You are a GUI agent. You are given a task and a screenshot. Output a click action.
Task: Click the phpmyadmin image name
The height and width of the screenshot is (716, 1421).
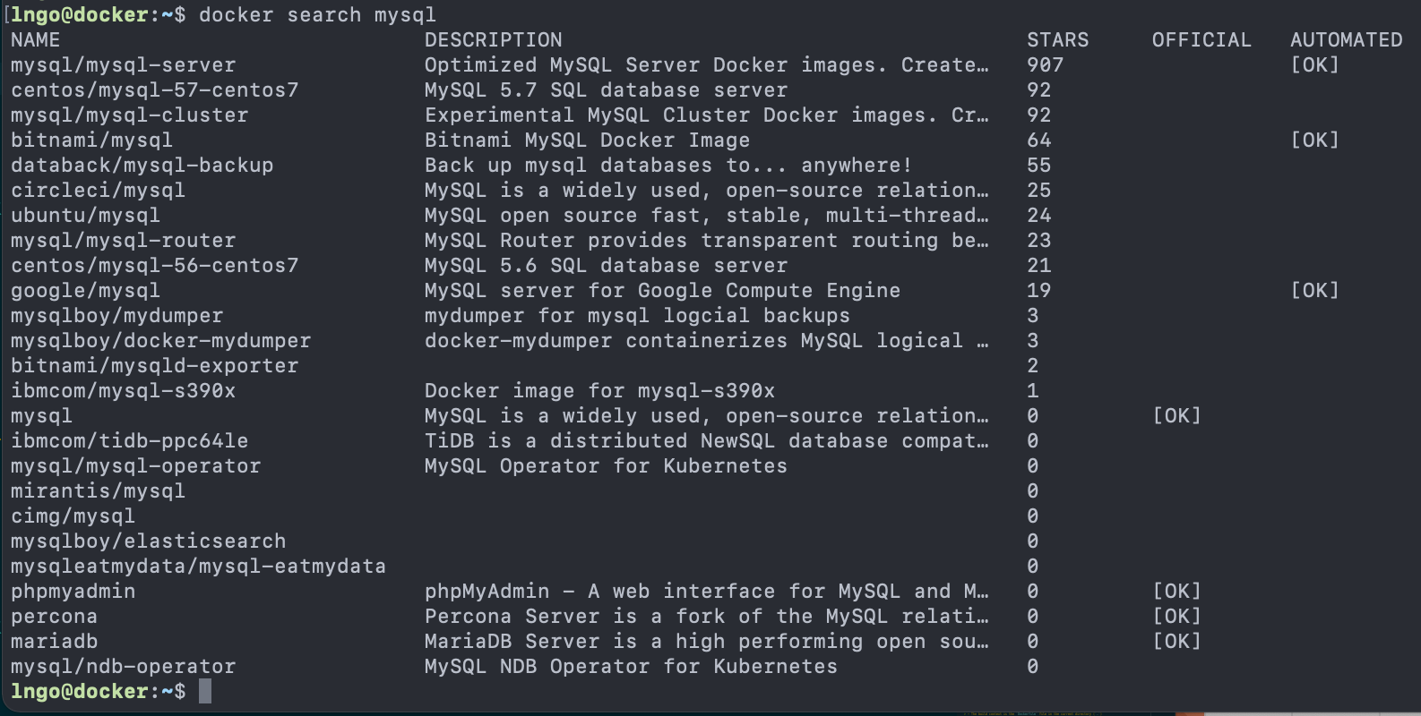[x=73, y=592]
